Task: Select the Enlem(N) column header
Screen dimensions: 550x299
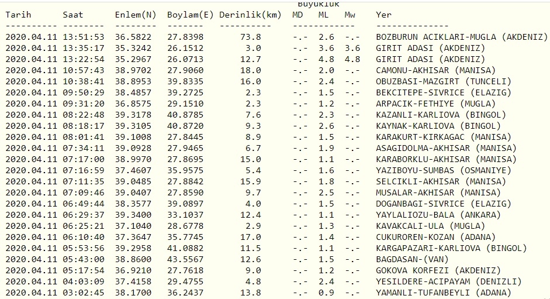Action: click(136, 15)
